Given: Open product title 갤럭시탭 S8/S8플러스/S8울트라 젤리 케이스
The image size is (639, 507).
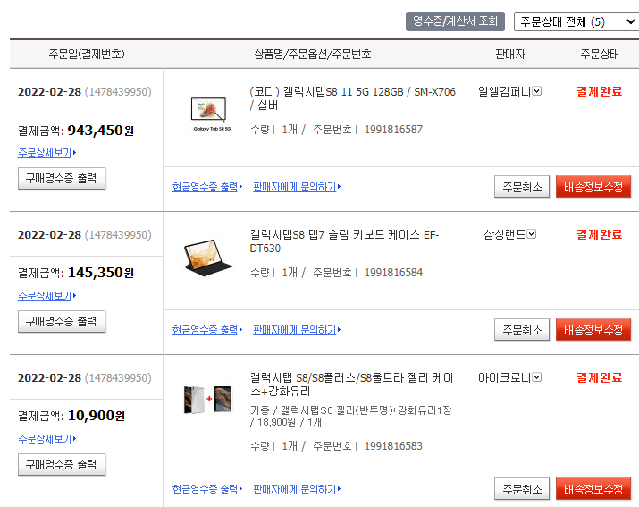Looking at the screenshot, I should click(x=351, y=384).
